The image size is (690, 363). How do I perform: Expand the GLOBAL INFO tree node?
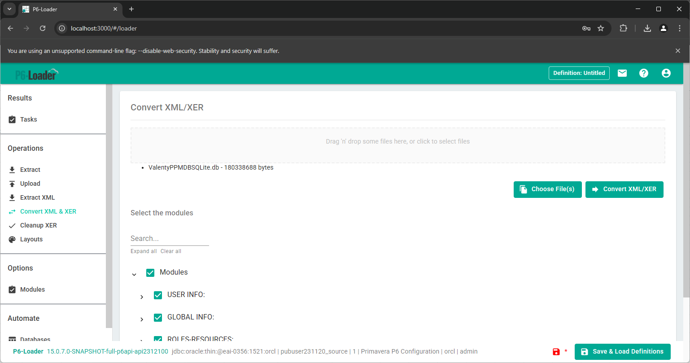(x=142, y=319)
